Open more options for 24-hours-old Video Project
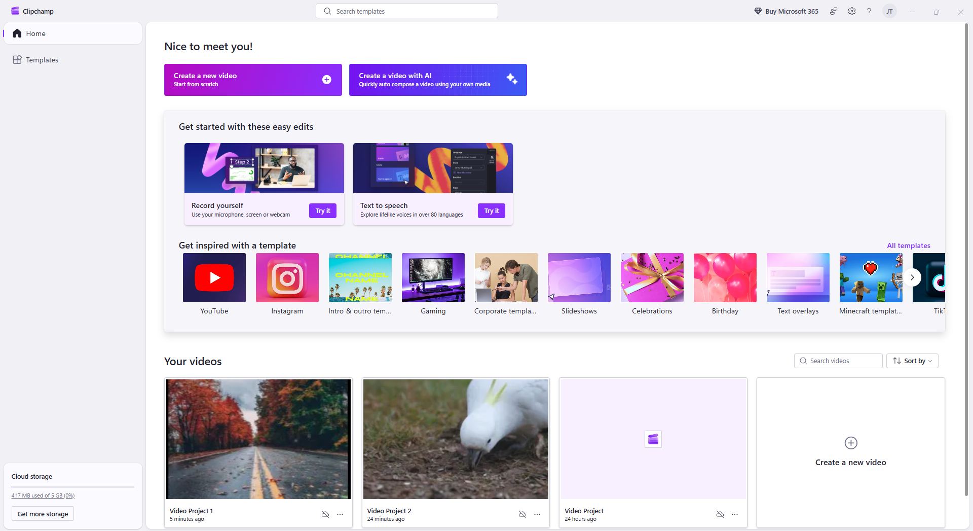 (735, 514)
